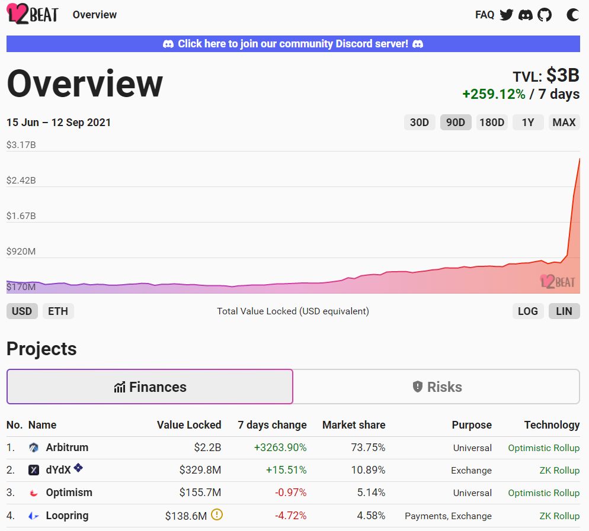Image resolution: width=589 pixels, height=531 pixels.
Task: Open the Discord icon in header
Action: point(526,15)
